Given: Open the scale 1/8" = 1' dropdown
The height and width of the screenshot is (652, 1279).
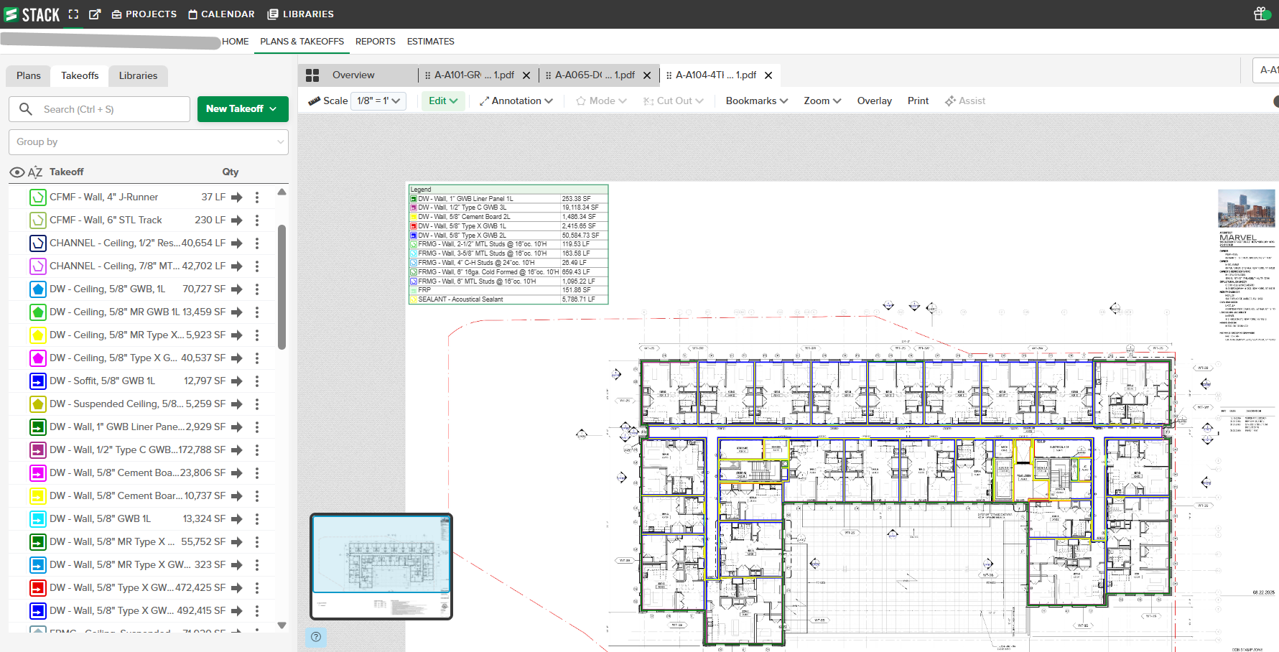Looking at the screenshot, I should [x=378, y=101].
